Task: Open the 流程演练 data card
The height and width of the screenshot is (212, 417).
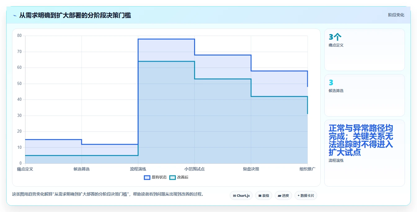Action: click(365, 153)
